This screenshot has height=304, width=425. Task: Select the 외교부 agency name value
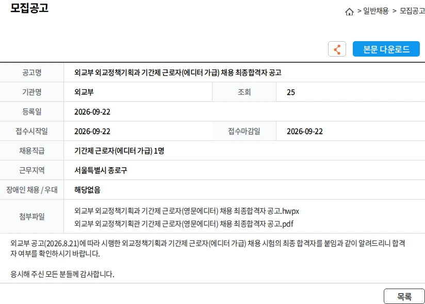pyautogui.click(x=84, y=92)
